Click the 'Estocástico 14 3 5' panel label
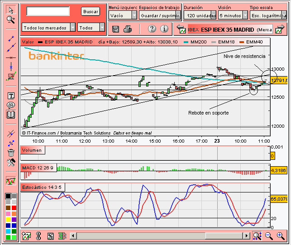The width and height of the screenshot is (291, 245). 42,187
